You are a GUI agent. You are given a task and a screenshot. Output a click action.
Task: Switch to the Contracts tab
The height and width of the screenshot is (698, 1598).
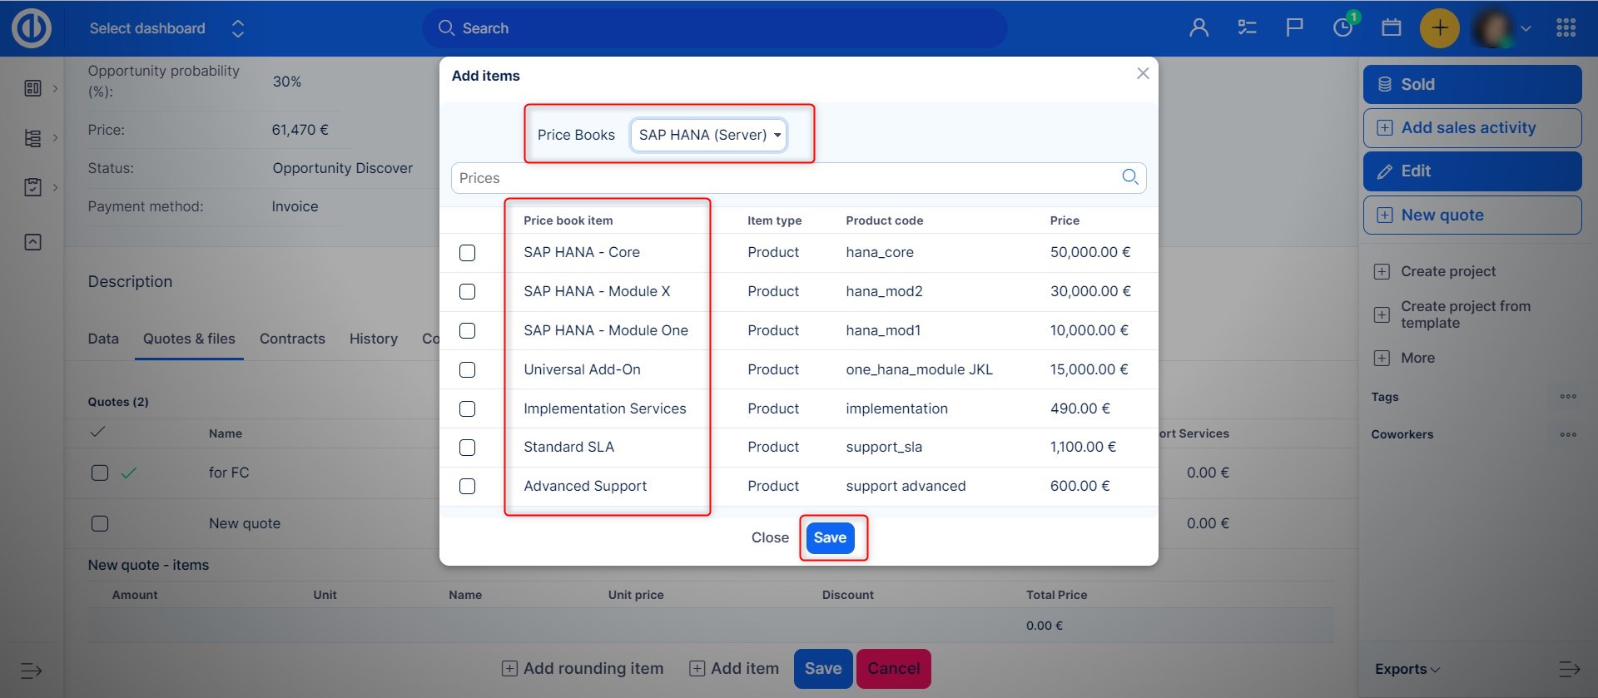[x=292, y=339]
